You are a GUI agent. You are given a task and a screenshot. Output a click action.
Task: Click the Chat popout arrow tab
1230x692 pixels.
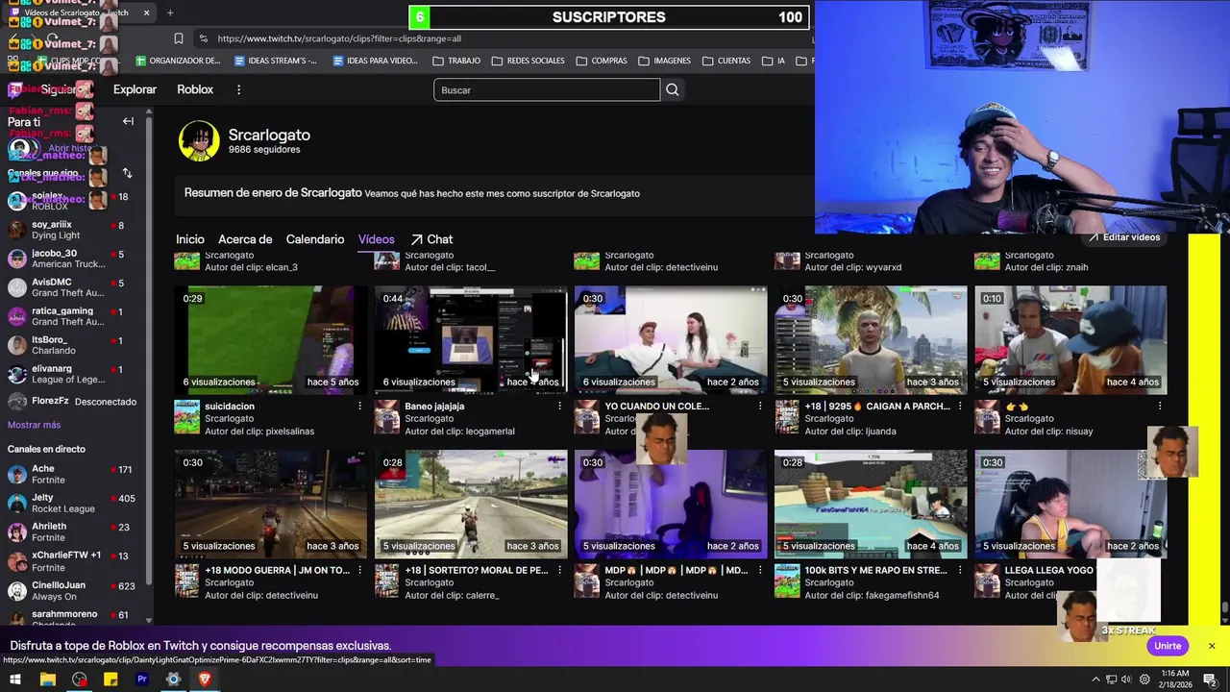(x=431, y=239)
